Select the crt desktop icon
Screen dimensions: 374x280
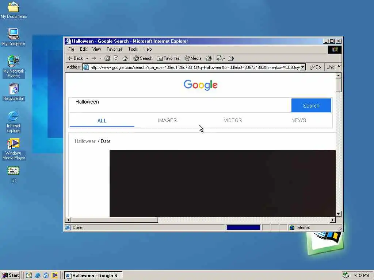click(14, 174)
